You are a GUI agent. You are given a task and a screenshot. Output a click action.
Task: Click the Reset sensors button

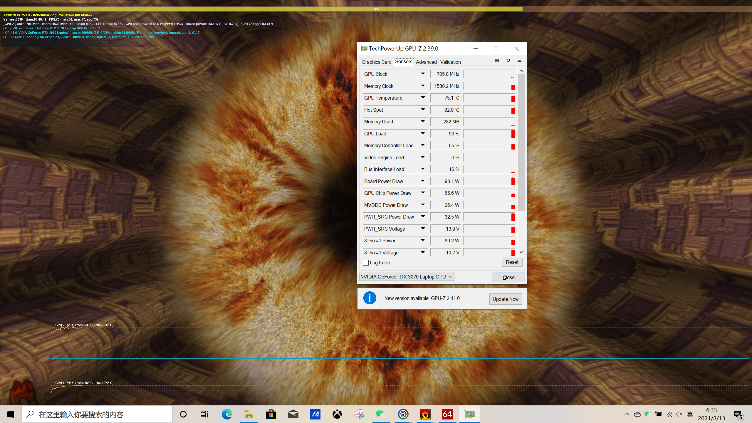(511, 262)
